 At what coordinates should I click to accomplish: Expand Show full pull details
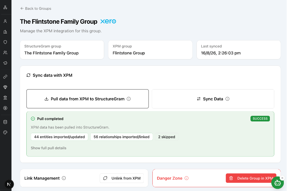pos(49,148)
